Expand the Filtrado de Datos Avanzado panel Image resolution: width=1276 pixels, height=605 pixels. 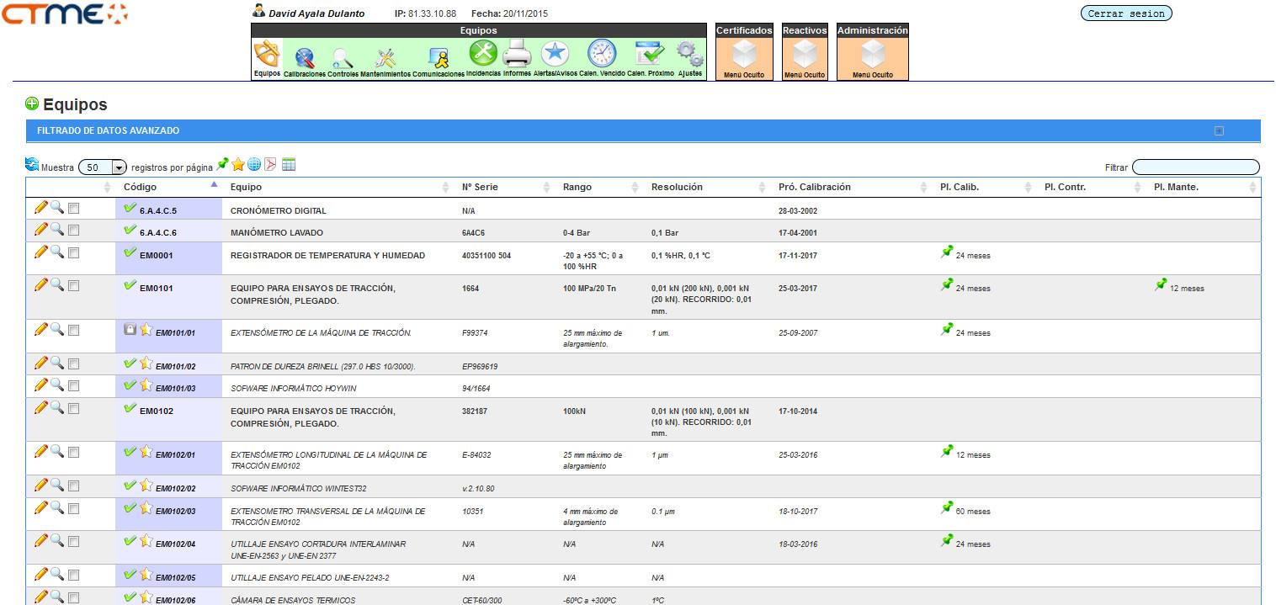click(x=1219, y=131)
